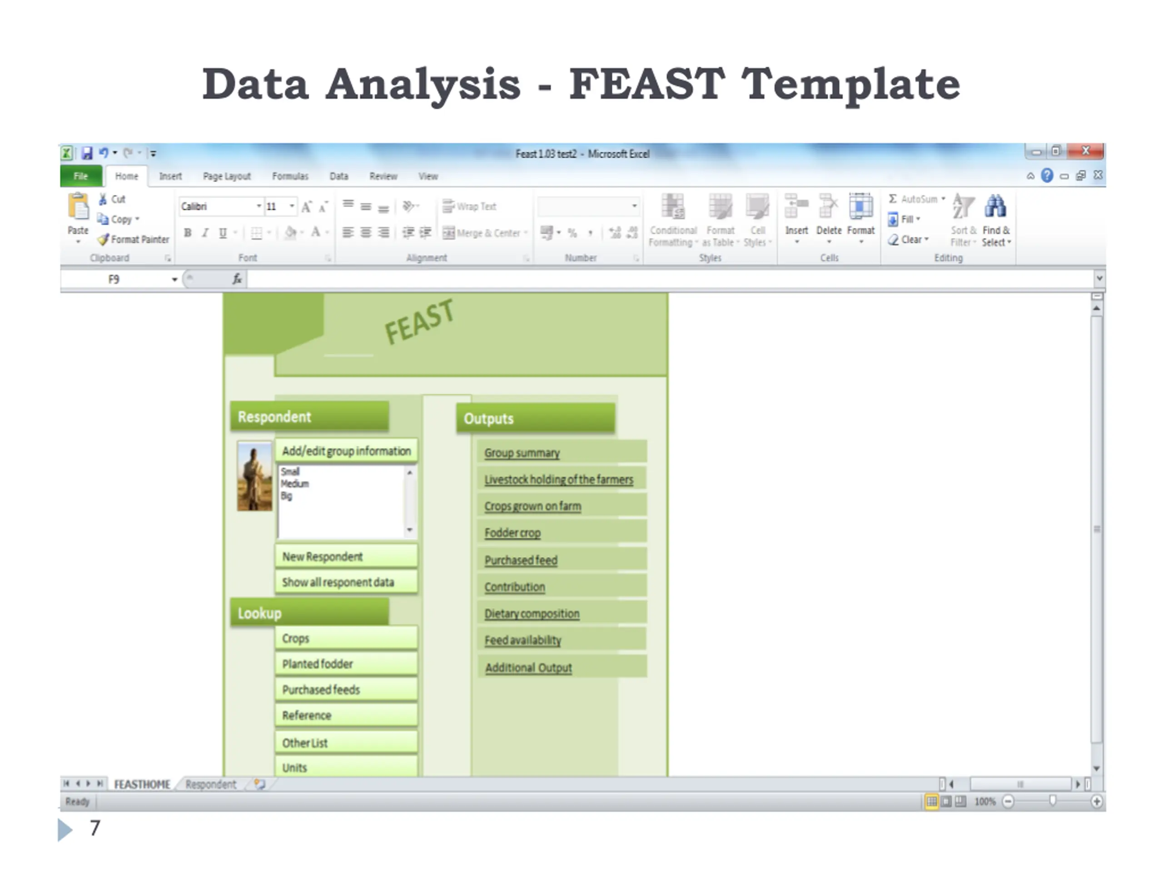Open the font size 11 dropdown

(x=292, y=206)
